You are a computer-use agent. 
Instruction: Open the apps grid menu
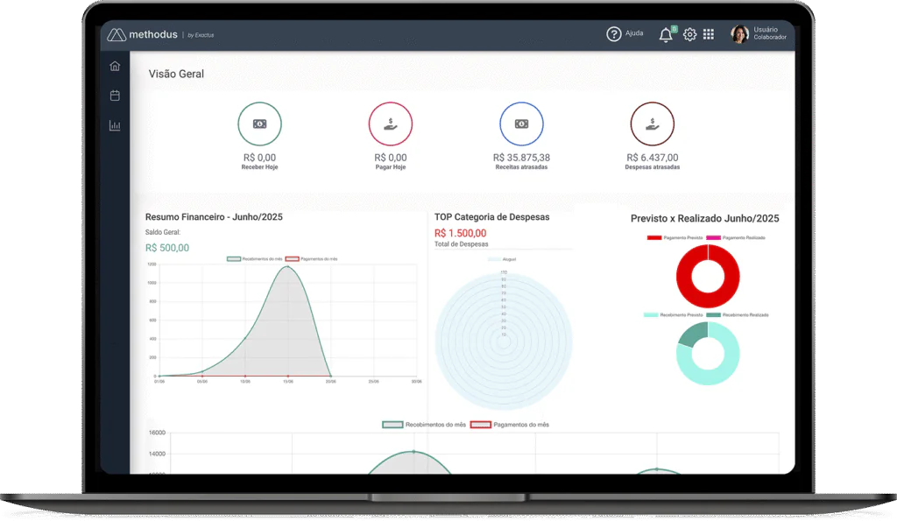coord(708,34)
